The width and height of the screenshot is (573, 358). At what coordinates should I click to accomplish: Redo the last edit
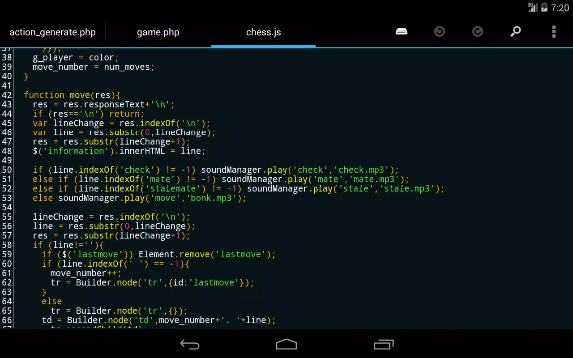[x=477, y=31]
